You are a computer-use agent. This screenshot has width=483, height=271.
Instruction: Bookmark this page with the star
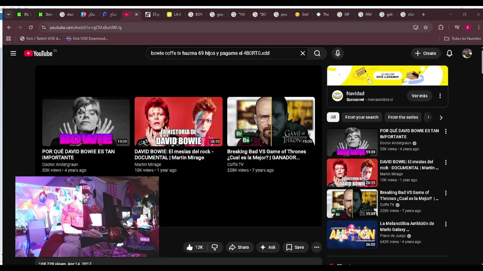click(426, 27)
